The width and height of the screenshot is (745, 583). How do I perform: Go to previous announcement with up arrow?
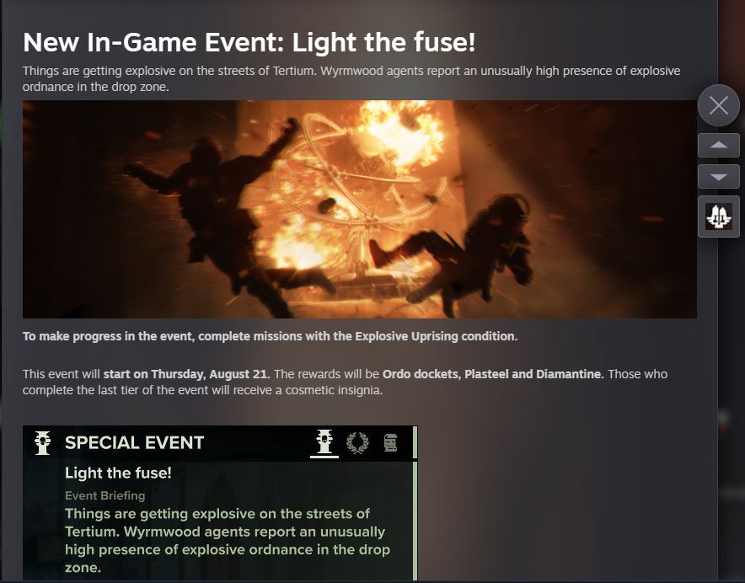[718, 145]
